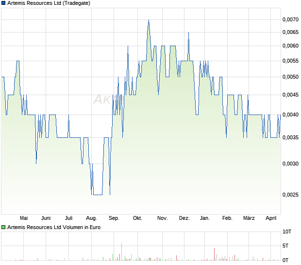Click the green volume legend square
The image size is (301, 265).
pos(3,227)
